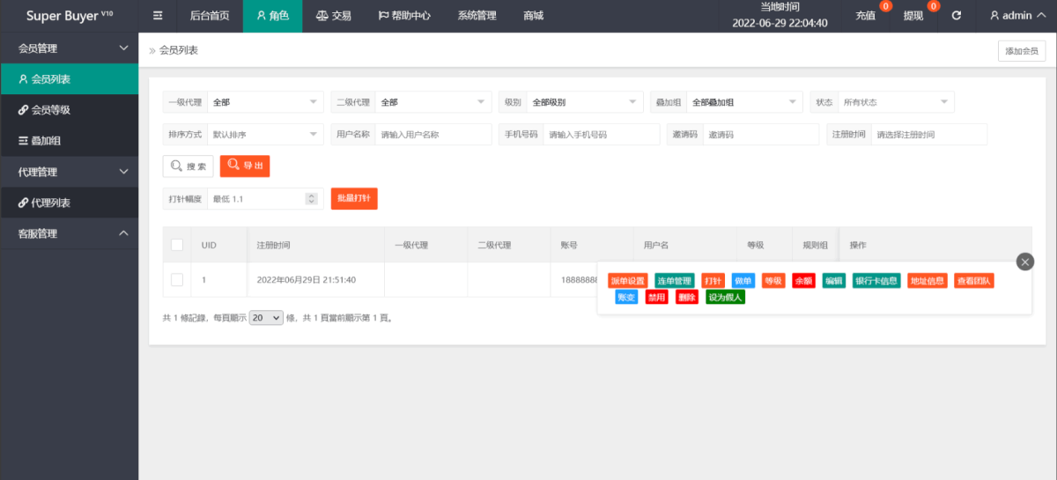1057x480 pixels.
Task: Expand the 客服管理 sidebar group
Action: (69, 233)
